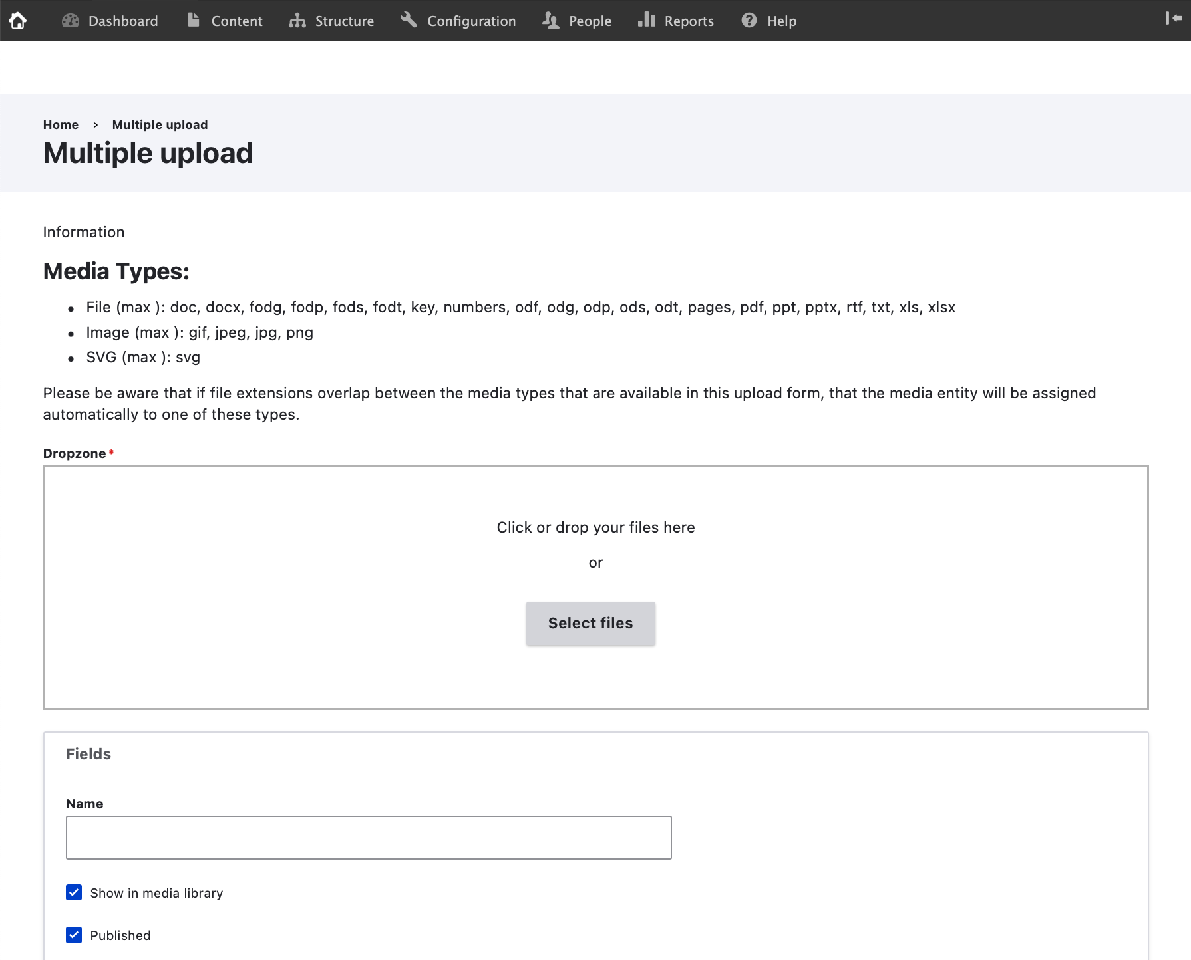Click the Configuration wrench icon

(x=409, y=21)
